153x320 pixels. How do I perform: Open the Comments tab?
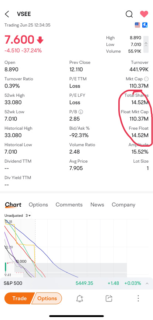click(69, 205)
